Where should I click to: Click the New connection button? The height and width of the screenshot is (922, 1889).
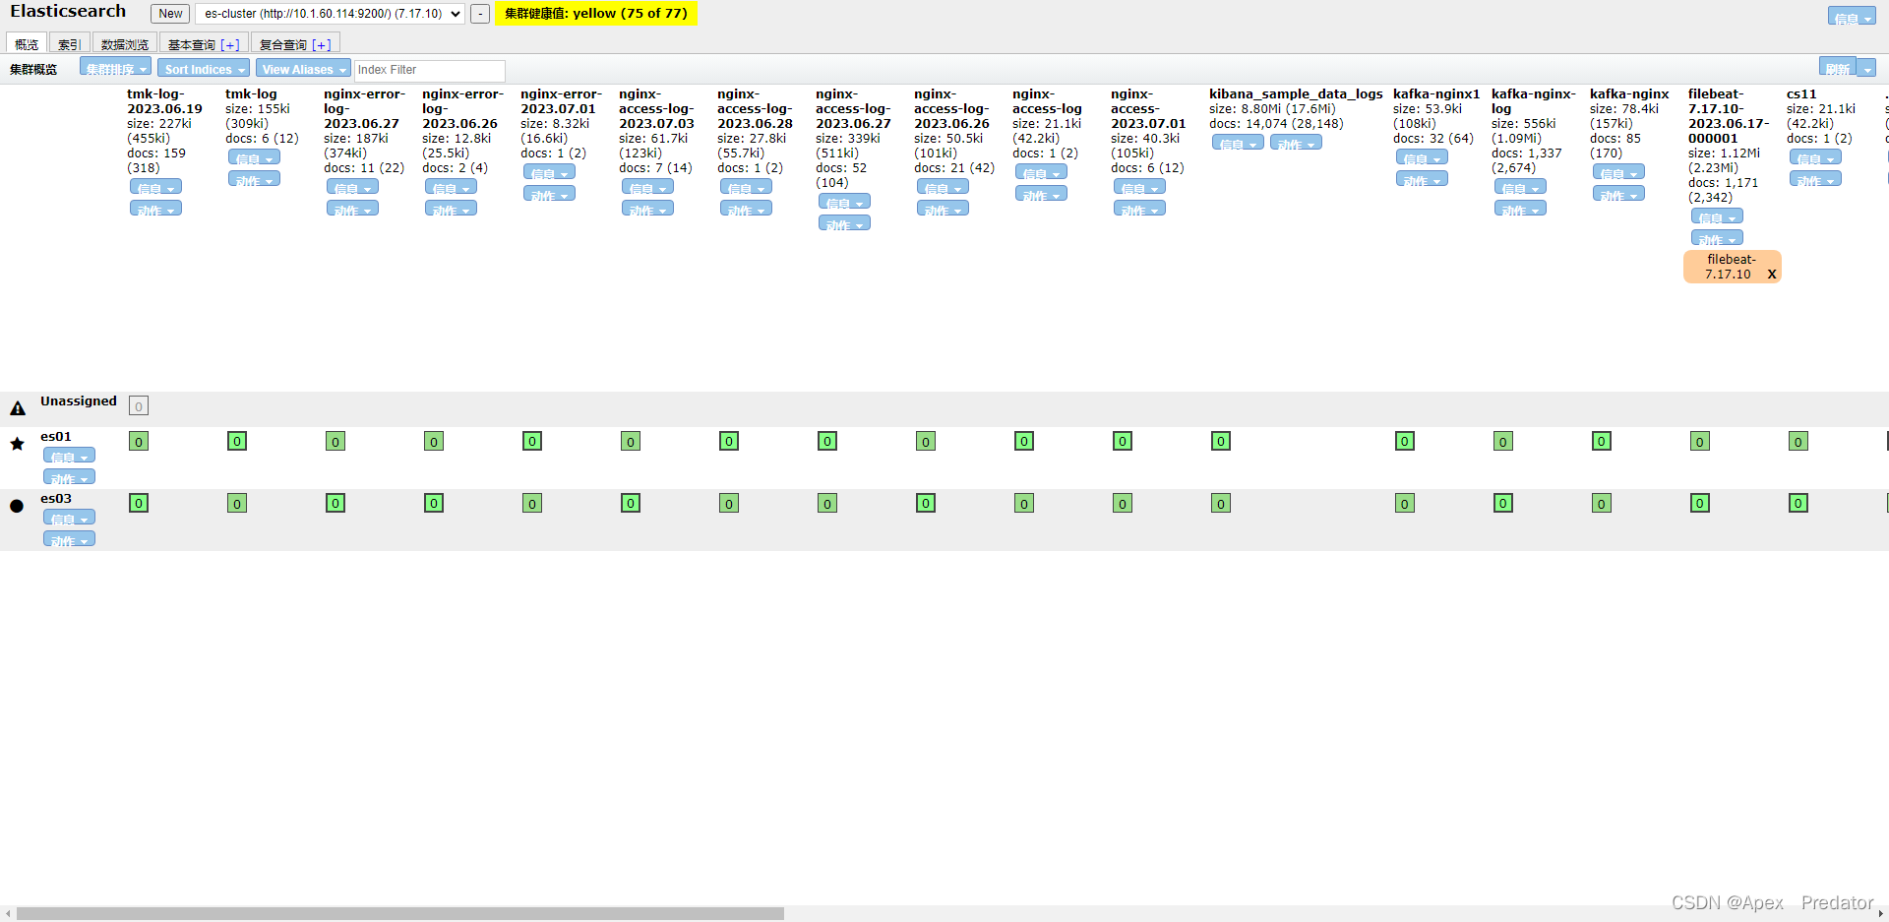pos(170,14)
